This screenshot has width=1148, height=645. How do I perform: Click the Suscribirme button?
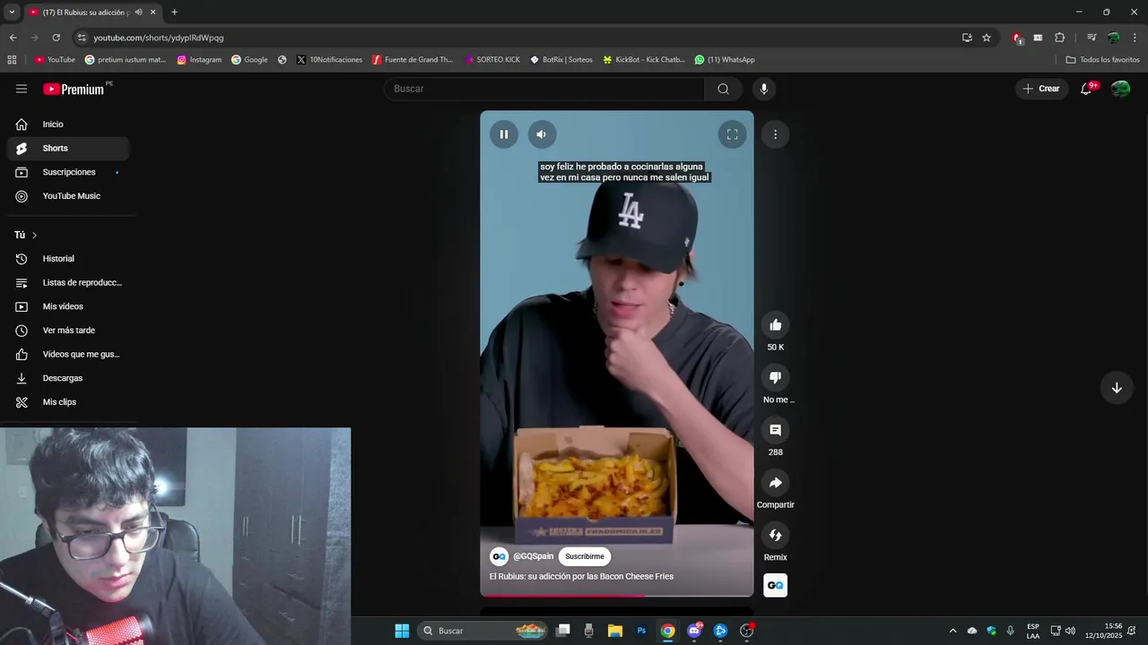coord(585,556)
